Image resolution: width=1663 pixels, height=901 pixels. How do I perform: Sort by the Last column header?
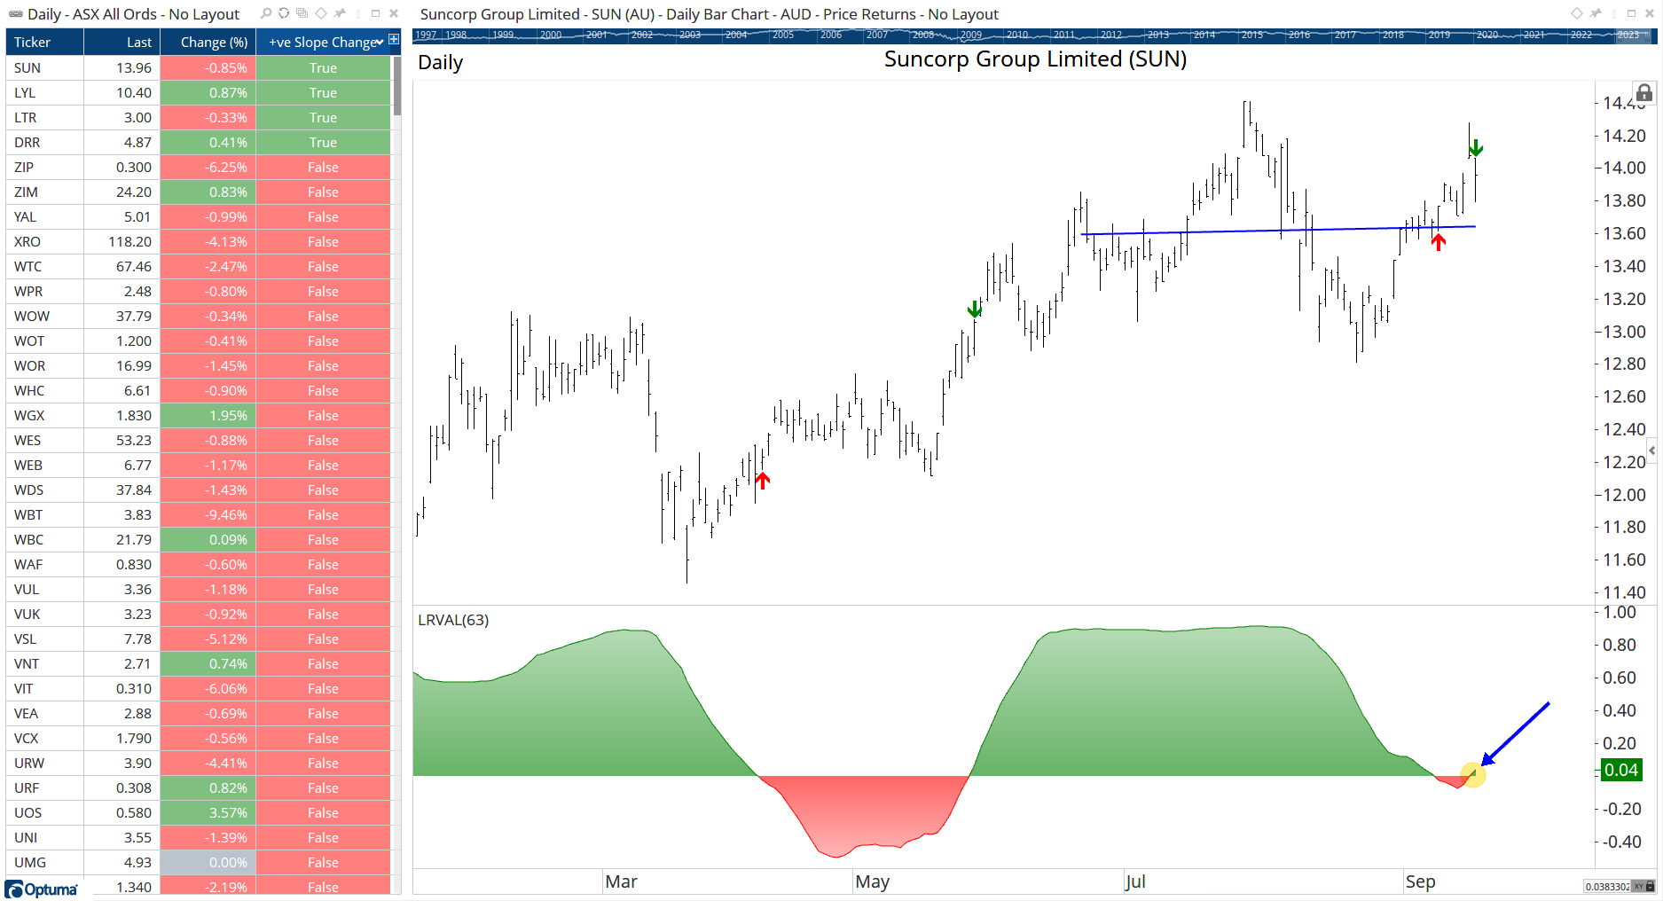(122, 42)
